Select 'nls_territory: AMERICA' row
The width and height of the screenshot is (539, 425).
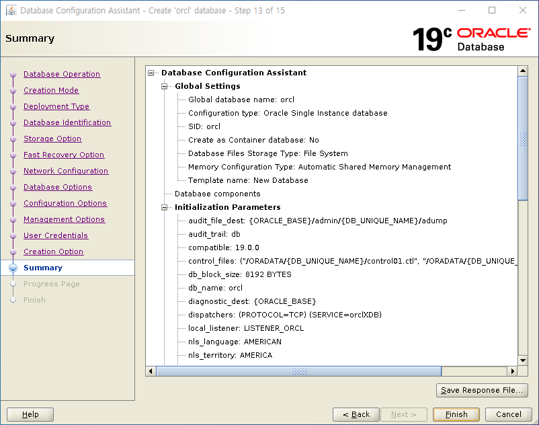[230, 355]
